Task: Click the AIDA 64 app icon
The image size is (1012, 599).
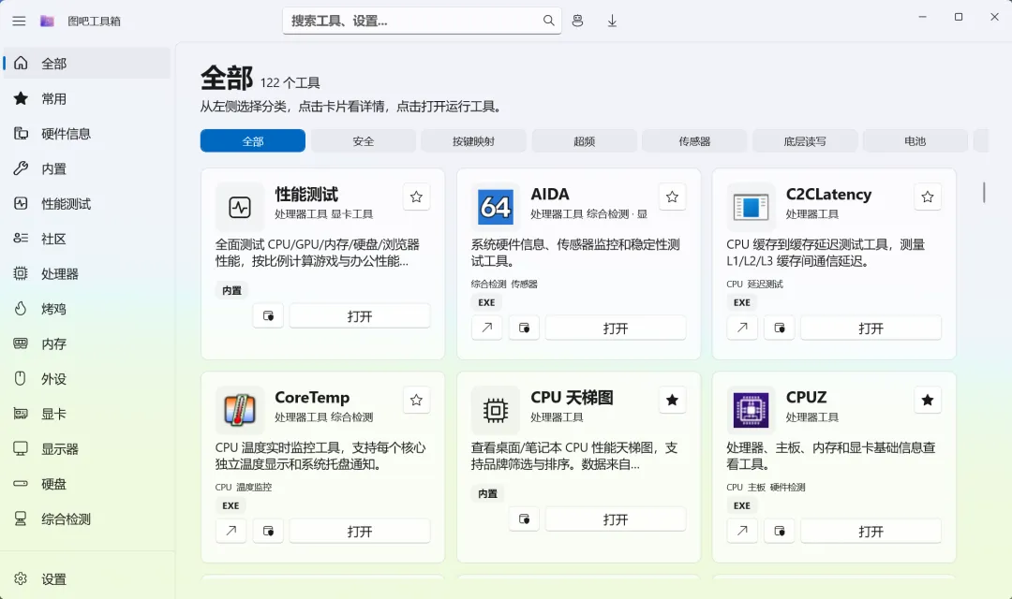Action: point(496,207)
